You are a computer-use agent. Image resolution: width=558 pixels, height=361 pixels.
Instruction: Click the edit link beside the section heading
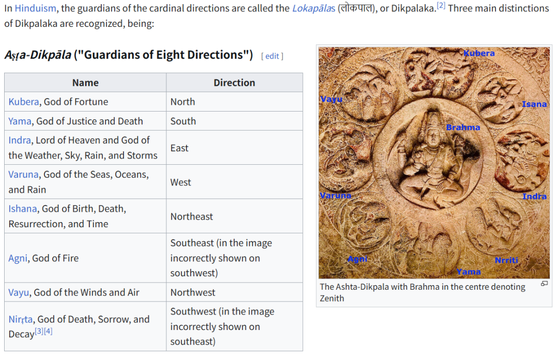coord(272,56)
